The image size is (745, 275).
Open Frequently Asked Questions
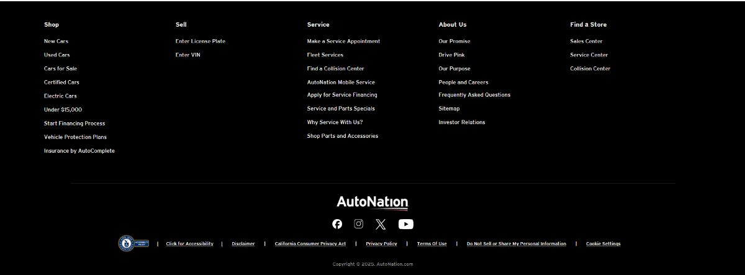(475, 95)
